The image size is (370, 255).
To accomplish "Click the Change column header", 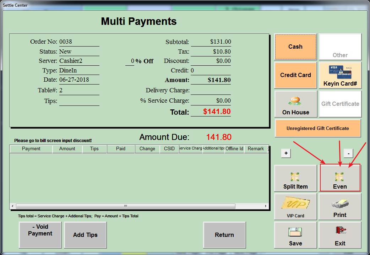I will coord(147,149).
